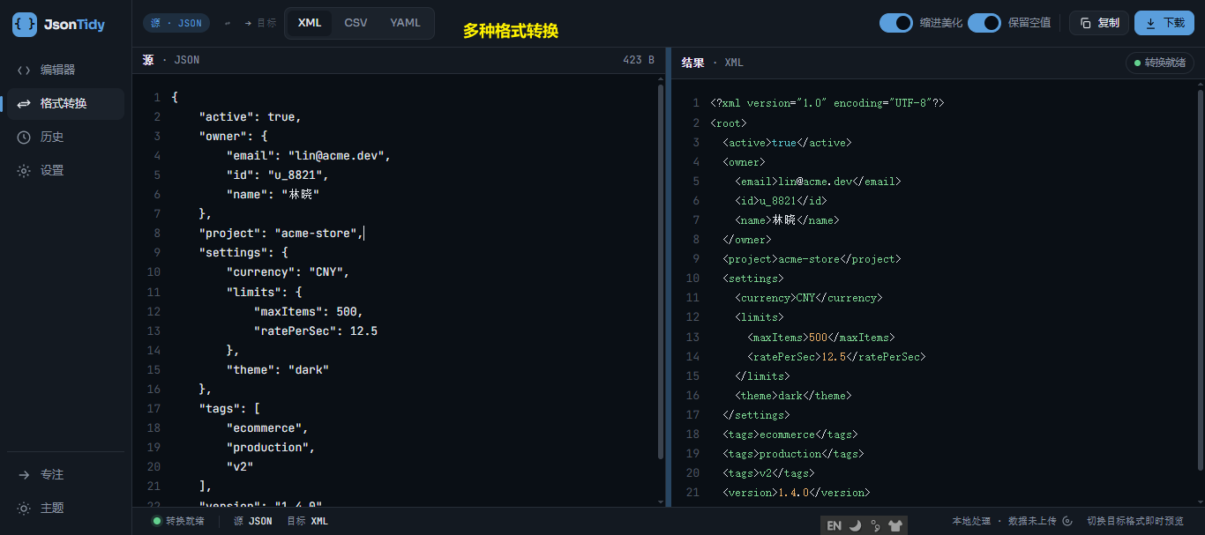This screenshot has width=1205, height=535.
Task: Click the 复制 copy button
Action: 1099,23
